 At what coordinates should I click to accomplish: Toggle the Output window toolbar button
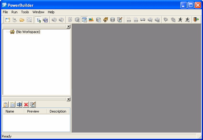[45, 20]
